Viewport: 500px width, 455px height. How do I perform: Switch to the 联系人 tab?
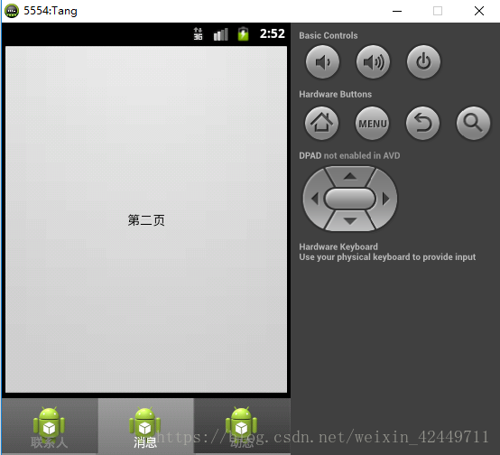pos(50,426)
